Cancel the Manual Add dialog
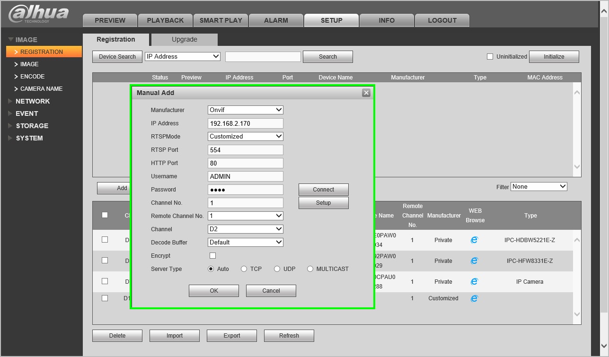Viewport: 609px width, 357px height. tap(271, 291)
